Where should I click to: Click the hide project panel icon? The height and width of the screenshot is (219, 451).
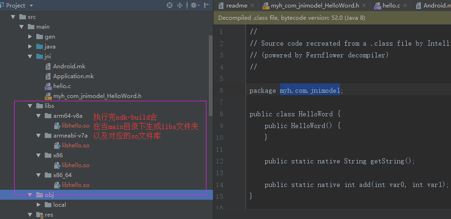coord(206,5)
